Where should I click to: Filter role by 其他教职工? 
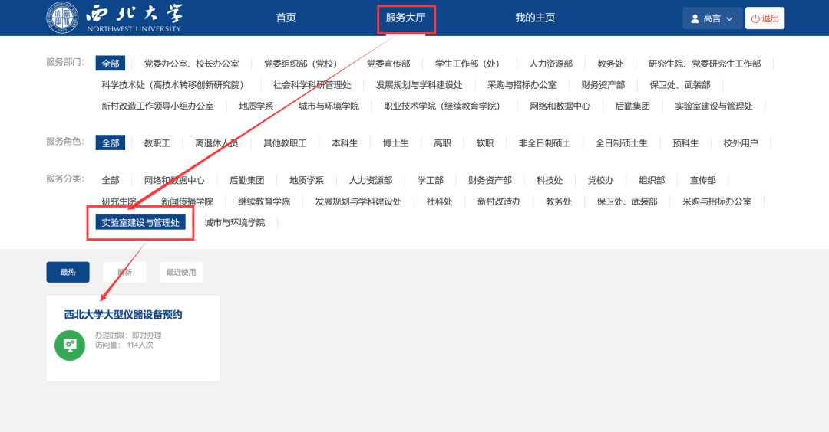click(285, 143)
